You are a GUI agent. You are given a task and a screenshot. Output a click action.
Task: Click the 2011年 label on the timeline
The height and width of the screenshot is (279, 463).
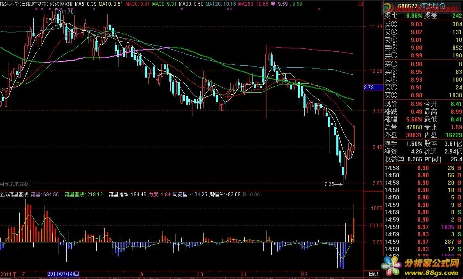click(8, 274)
